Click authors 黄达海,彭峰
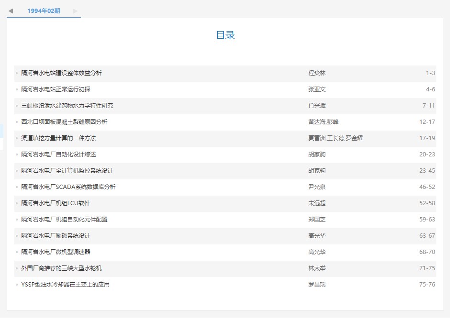The image size is (456, 320). (323, 122)
